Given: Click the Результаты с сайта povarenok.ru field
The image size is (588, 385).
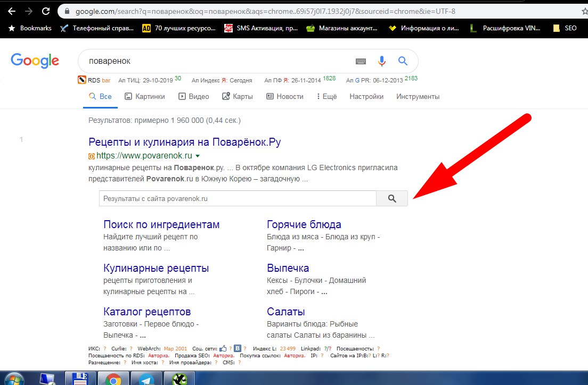Looking at the screenshot, I should [238, 198].
